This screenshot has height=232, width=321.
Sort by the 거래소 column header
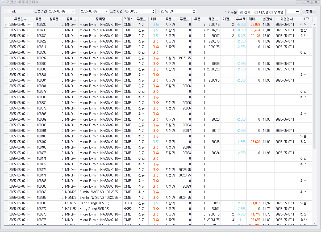click(129, 19)
